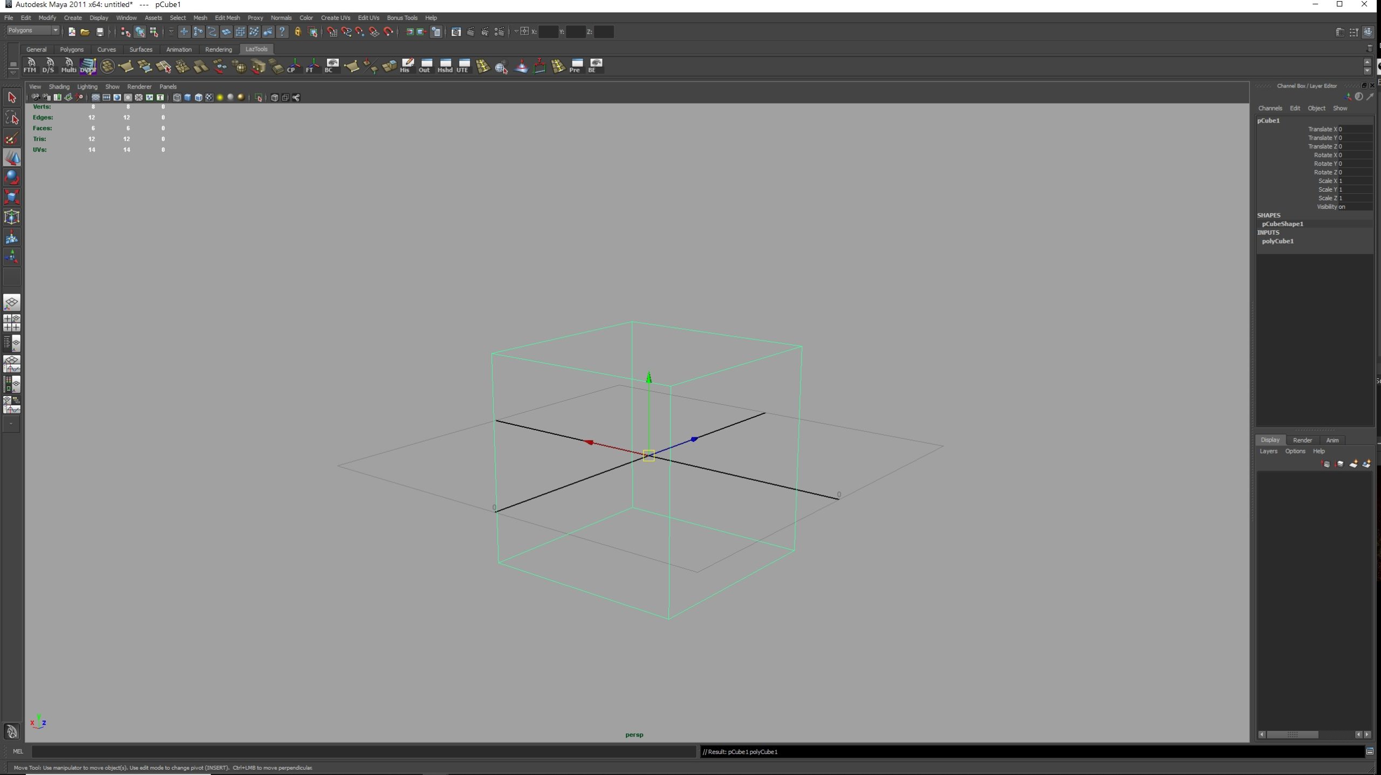Screen dimensions: 1381x775
Task: Click the lock icon on the status line
Action: [297, 31]
